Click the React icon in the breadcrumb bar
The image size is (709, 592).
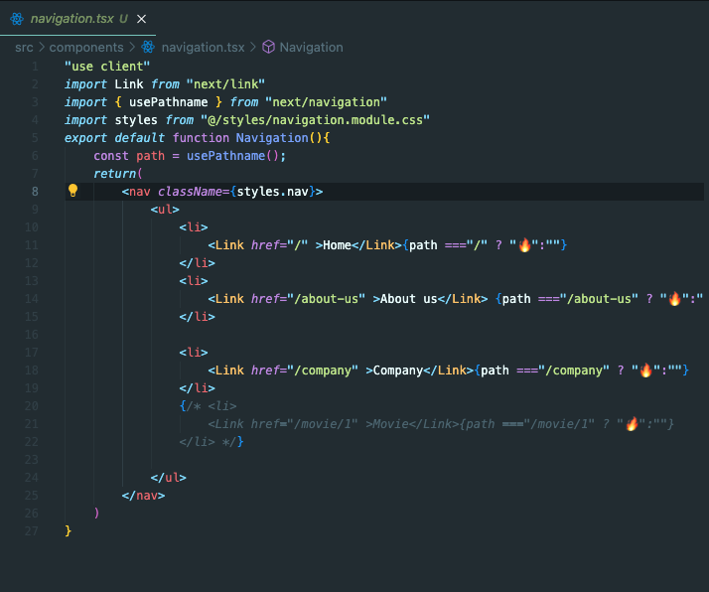(148, 47)
